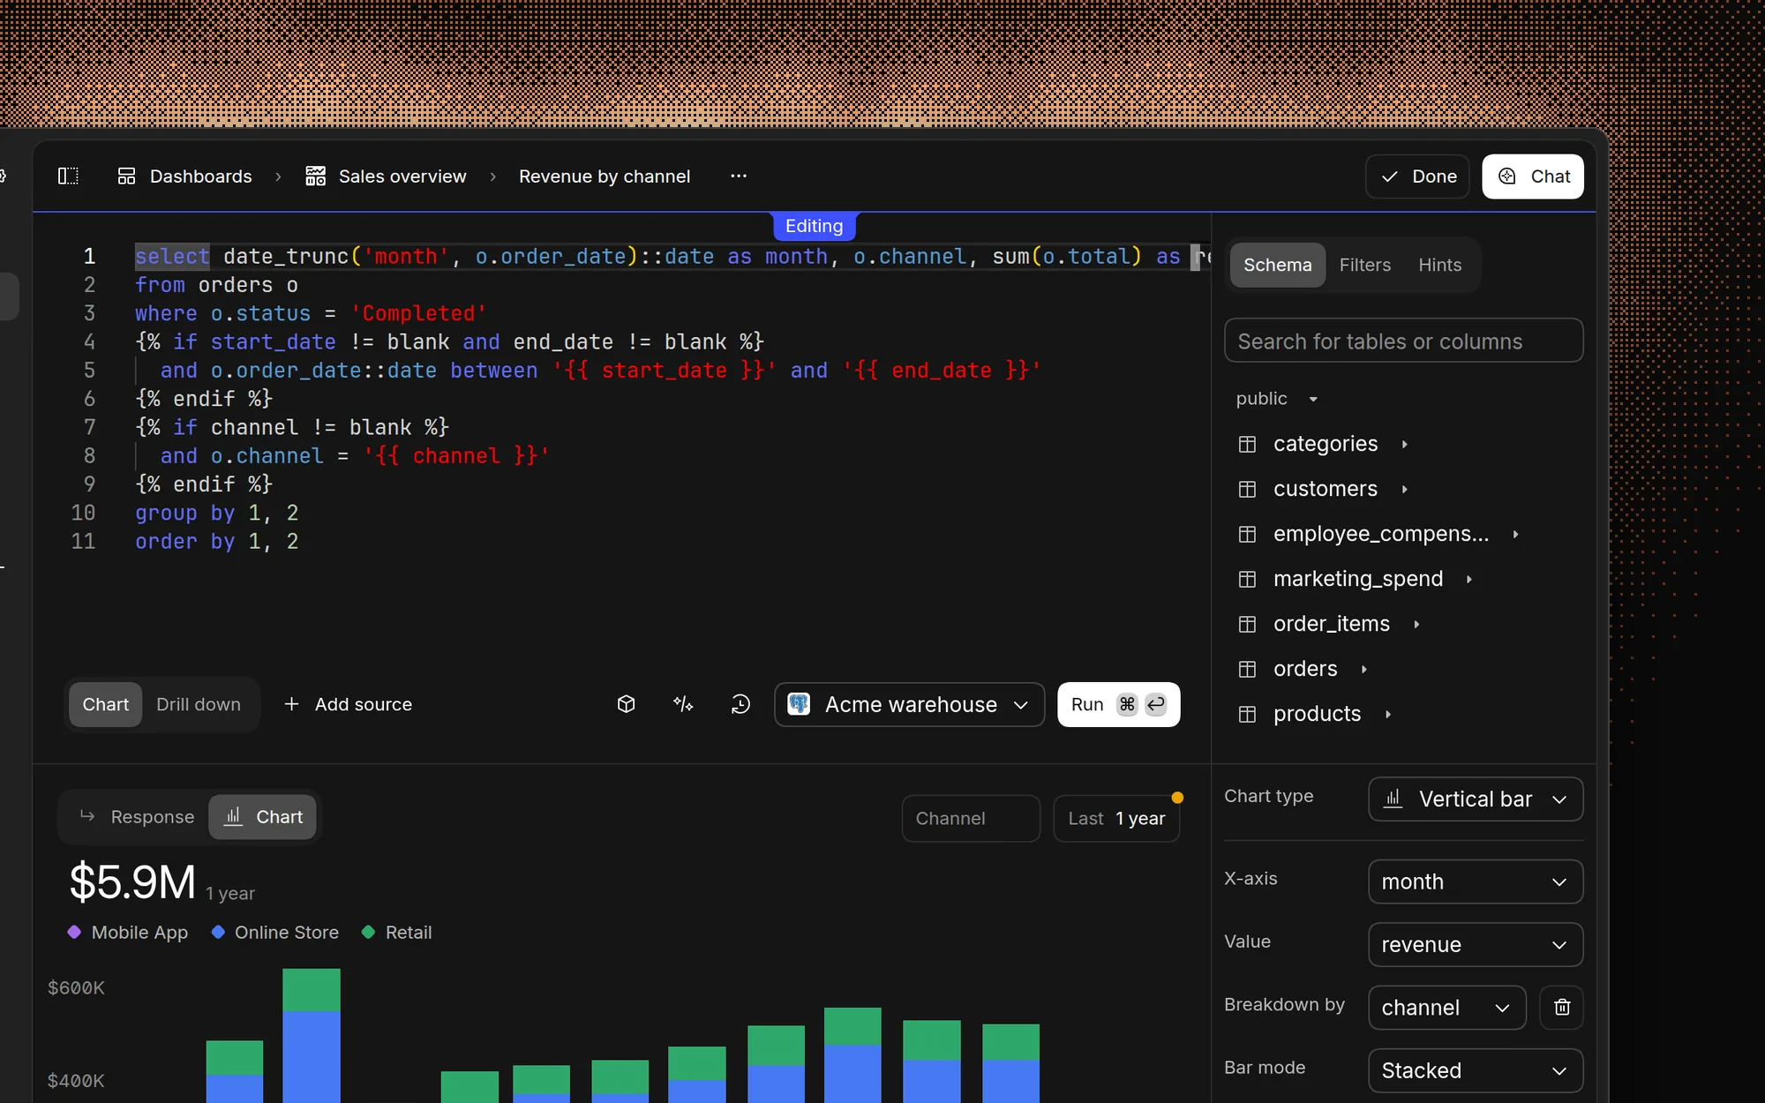Click the customers table icon
This screenshot has width=1765, height=1103.
(1247, 489)
